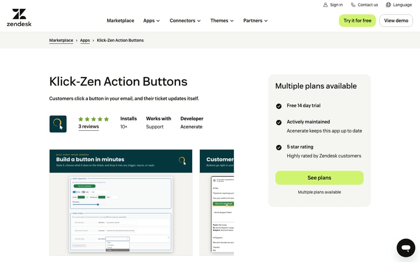420x262 pixels.
Task: Click the Language globe icon
Action: pyautogui.click(x=388, y=5)
